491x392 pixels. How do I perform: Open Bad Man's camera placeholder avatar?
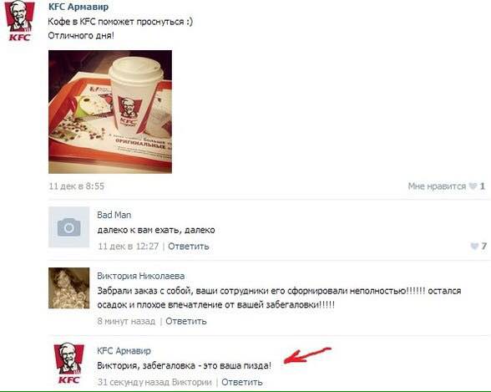[68, 227]
